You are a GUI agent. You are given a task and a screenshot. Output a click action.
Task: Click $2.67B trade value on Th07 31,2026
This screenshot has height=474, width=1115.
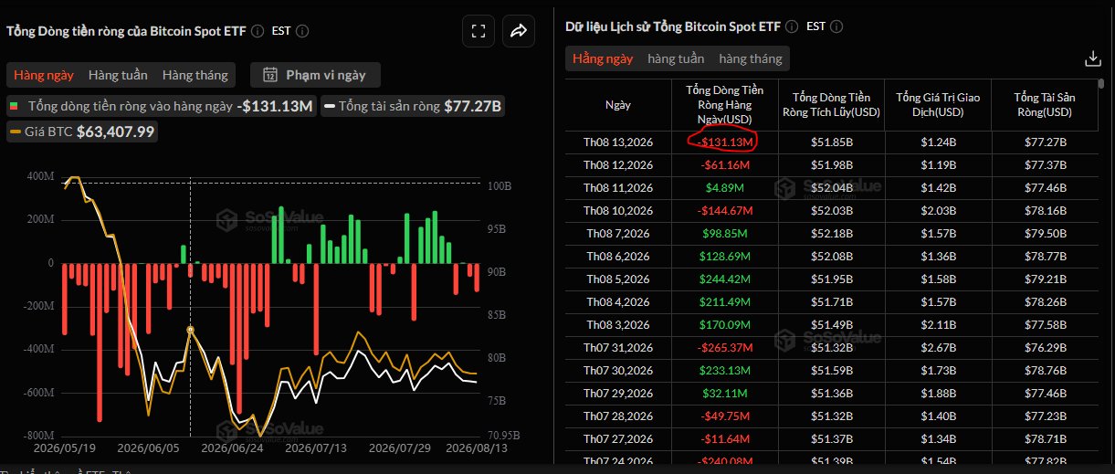tap(938, 348)
